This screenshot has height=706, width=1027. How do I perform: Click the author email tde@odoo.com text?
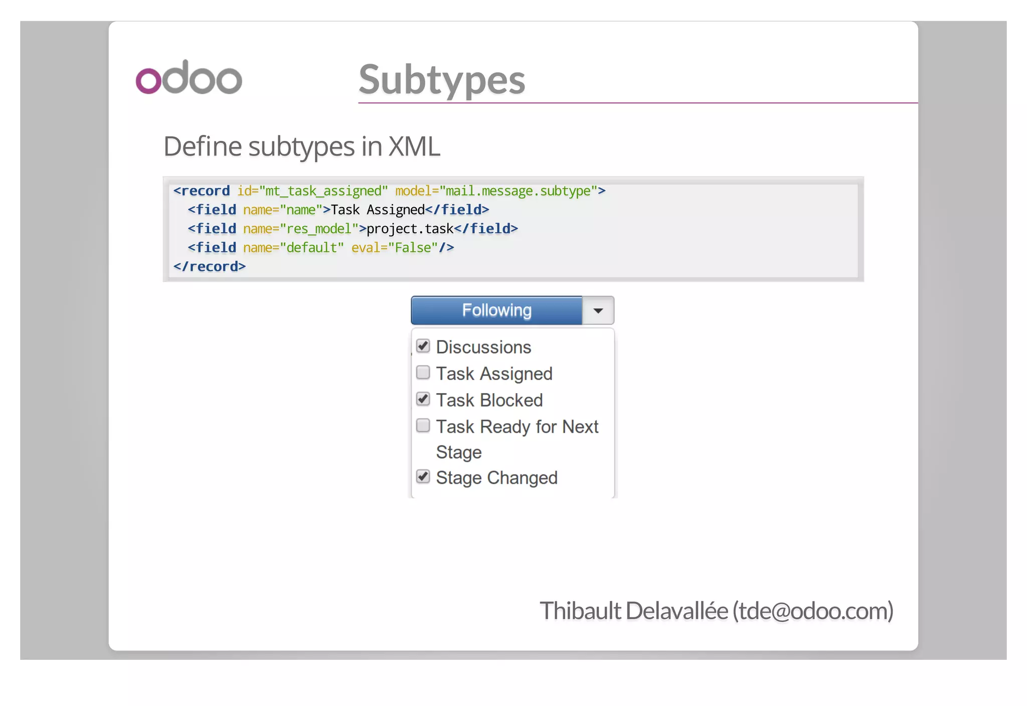click(x=813, y=611)
